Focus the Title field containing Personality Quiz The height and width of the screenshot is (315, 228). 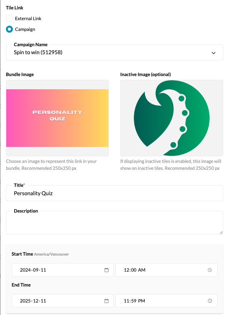(114, 193)
